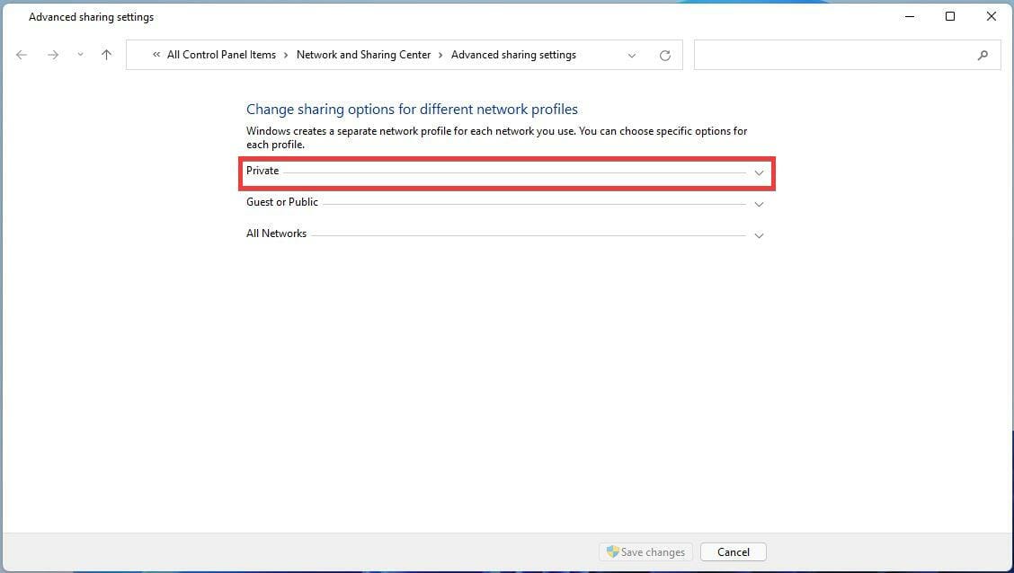Expand the Private network profile
This screenshot has width=1014, height=573.
coord(760,172)
